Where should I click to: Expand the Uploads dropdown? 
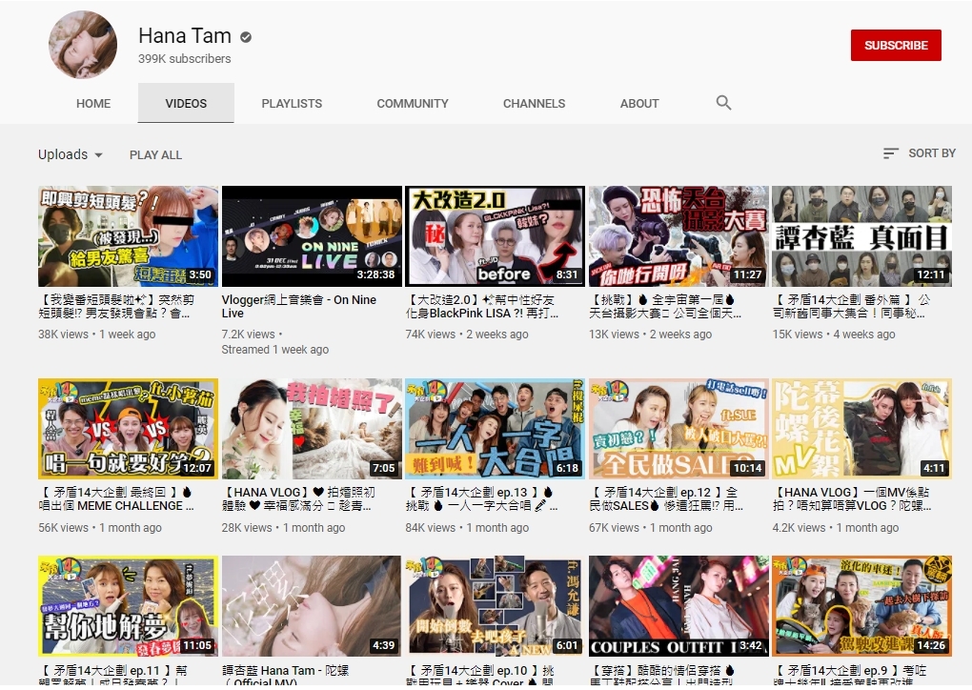coord(71,154)
